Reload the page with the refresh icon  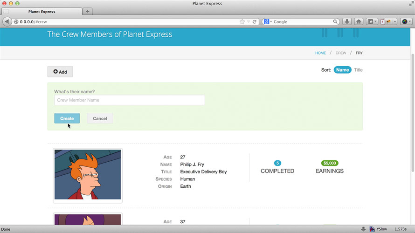point(254,22)
